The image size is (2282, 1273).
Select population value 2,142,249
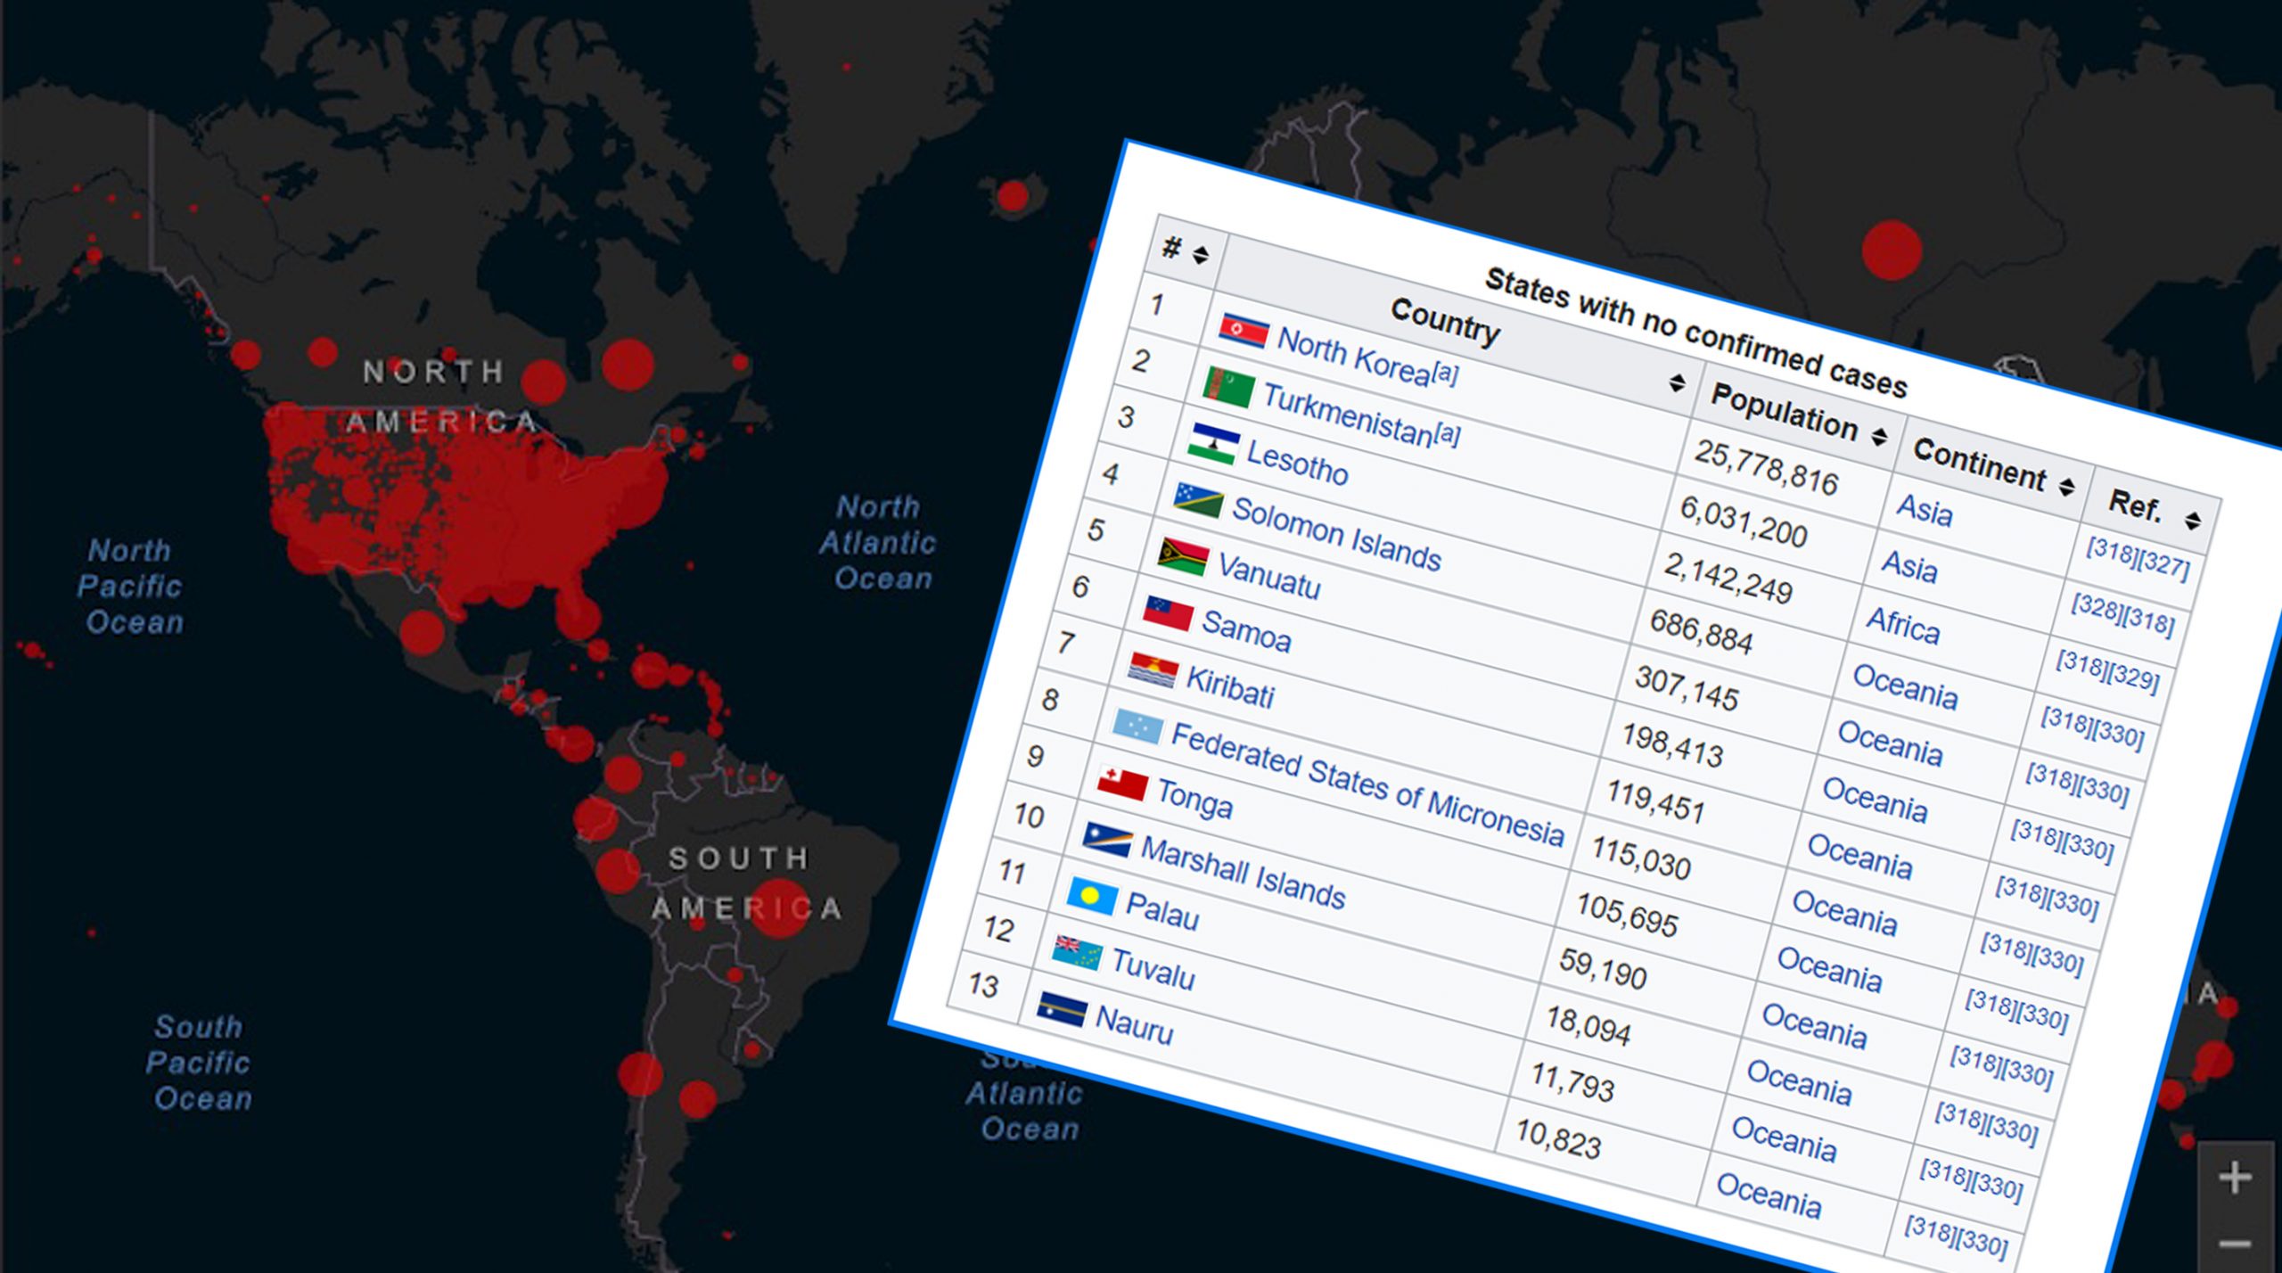point(1728,579)
